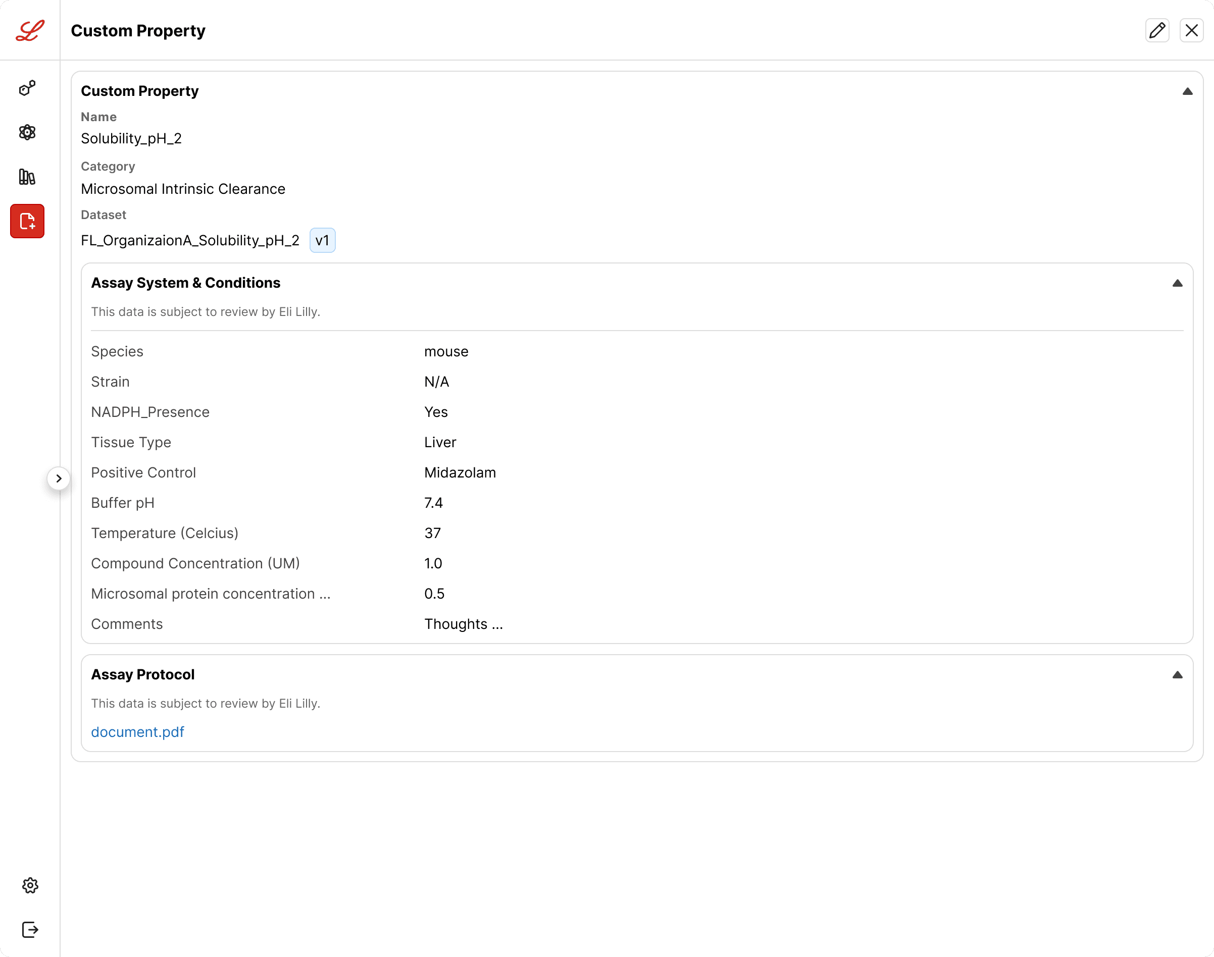Click the v1 version badge

(x=322, y=240)
